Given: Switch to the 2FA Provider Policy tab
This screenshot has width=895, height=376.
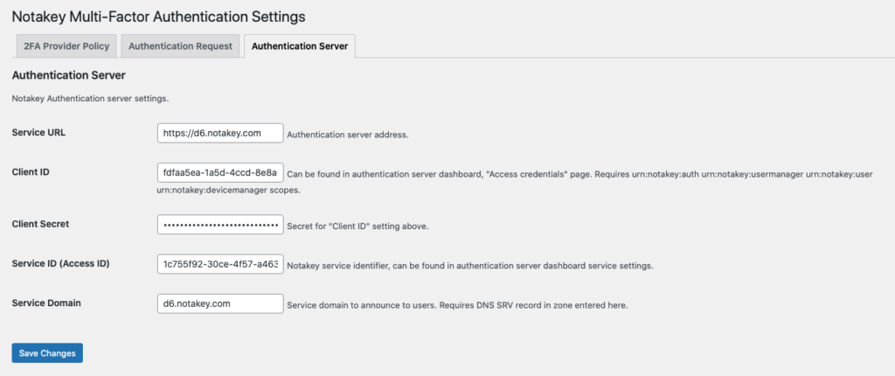Looking at the screenshot, I should pyautogui.click(x=66, y=46).
